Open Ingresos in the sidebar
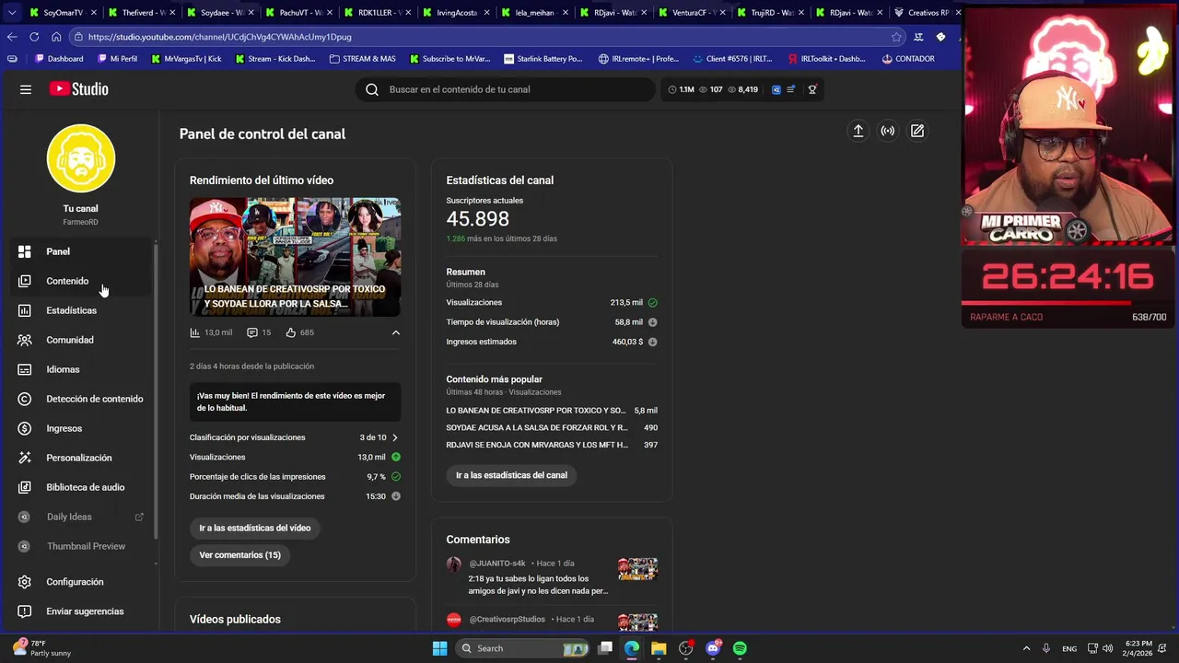This screenshot has height=663, width=1179. (81, 428)
